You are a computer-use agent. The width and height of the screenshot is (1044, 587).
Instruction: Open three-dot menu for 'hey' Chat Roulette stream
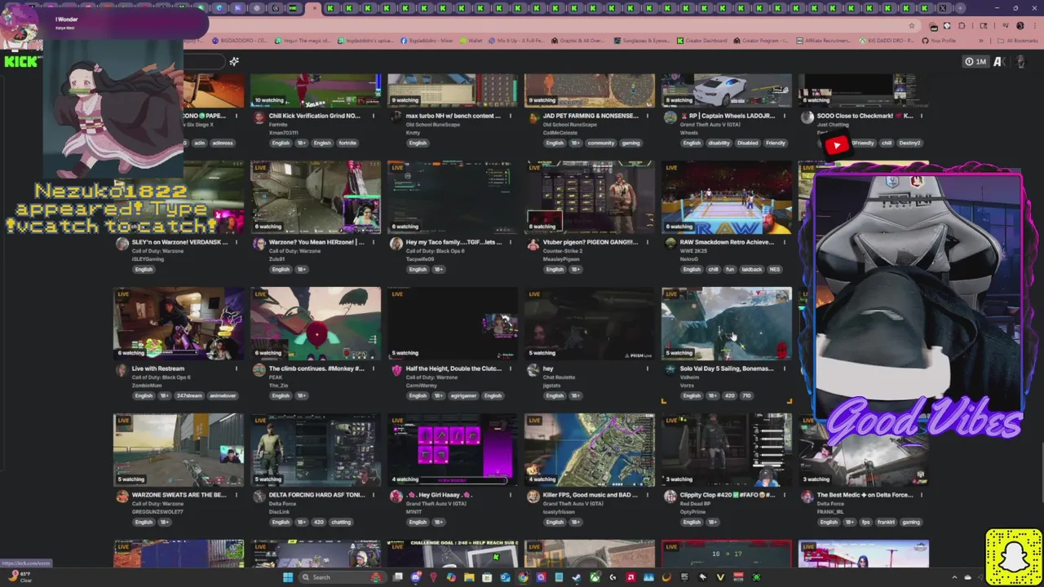[x=648, y=369]
